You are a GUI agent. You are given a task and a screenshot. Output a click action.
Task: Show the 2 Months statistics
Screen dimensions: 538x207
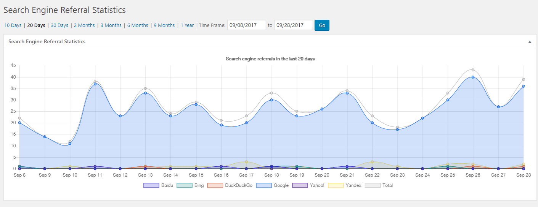click(84, 25)
